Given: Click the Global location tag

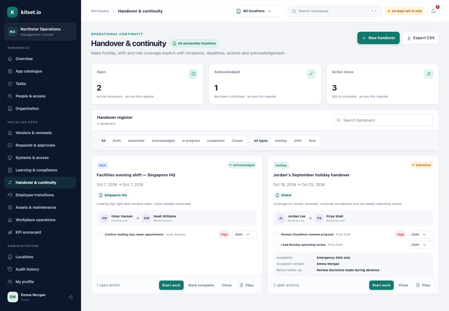Looking at the screenshot, I should (283, 195).
